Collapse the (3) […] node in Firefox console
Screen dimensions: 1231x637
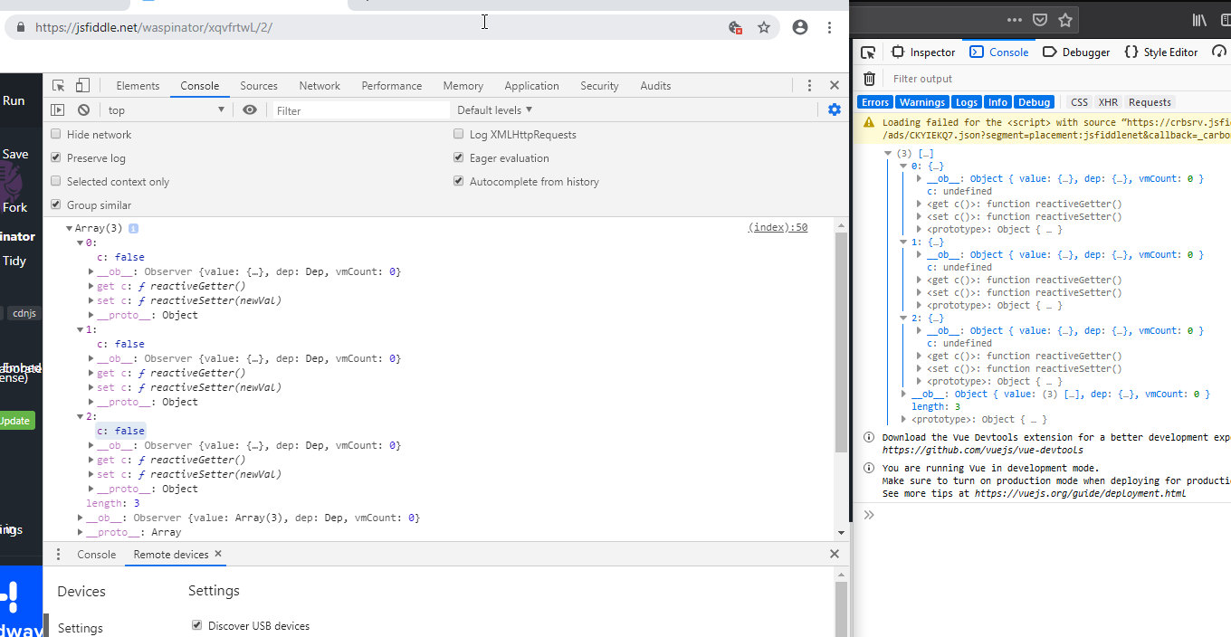click(x=890, y=154)
